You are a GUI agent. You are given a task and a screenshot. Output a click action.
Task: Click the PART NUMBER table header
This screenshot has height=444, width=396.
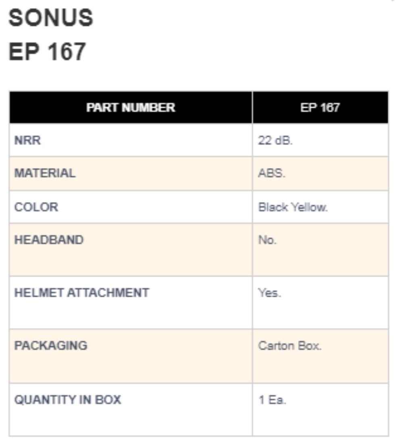(131, 108)
